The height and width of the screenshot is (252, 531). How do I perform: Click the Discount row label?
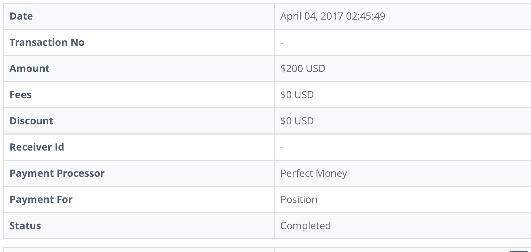click(x=31, y=121)
